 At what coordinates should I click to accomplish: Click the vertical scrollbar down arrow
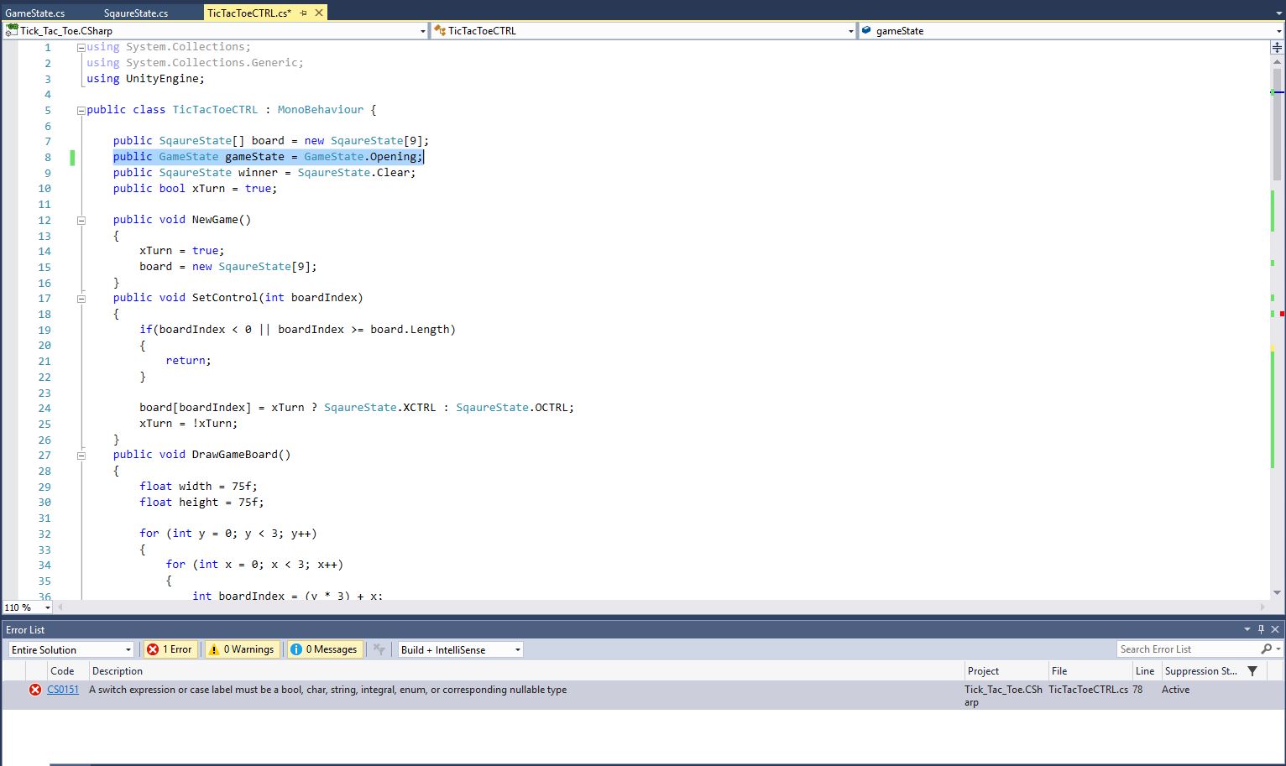(x=1277, y=592)
